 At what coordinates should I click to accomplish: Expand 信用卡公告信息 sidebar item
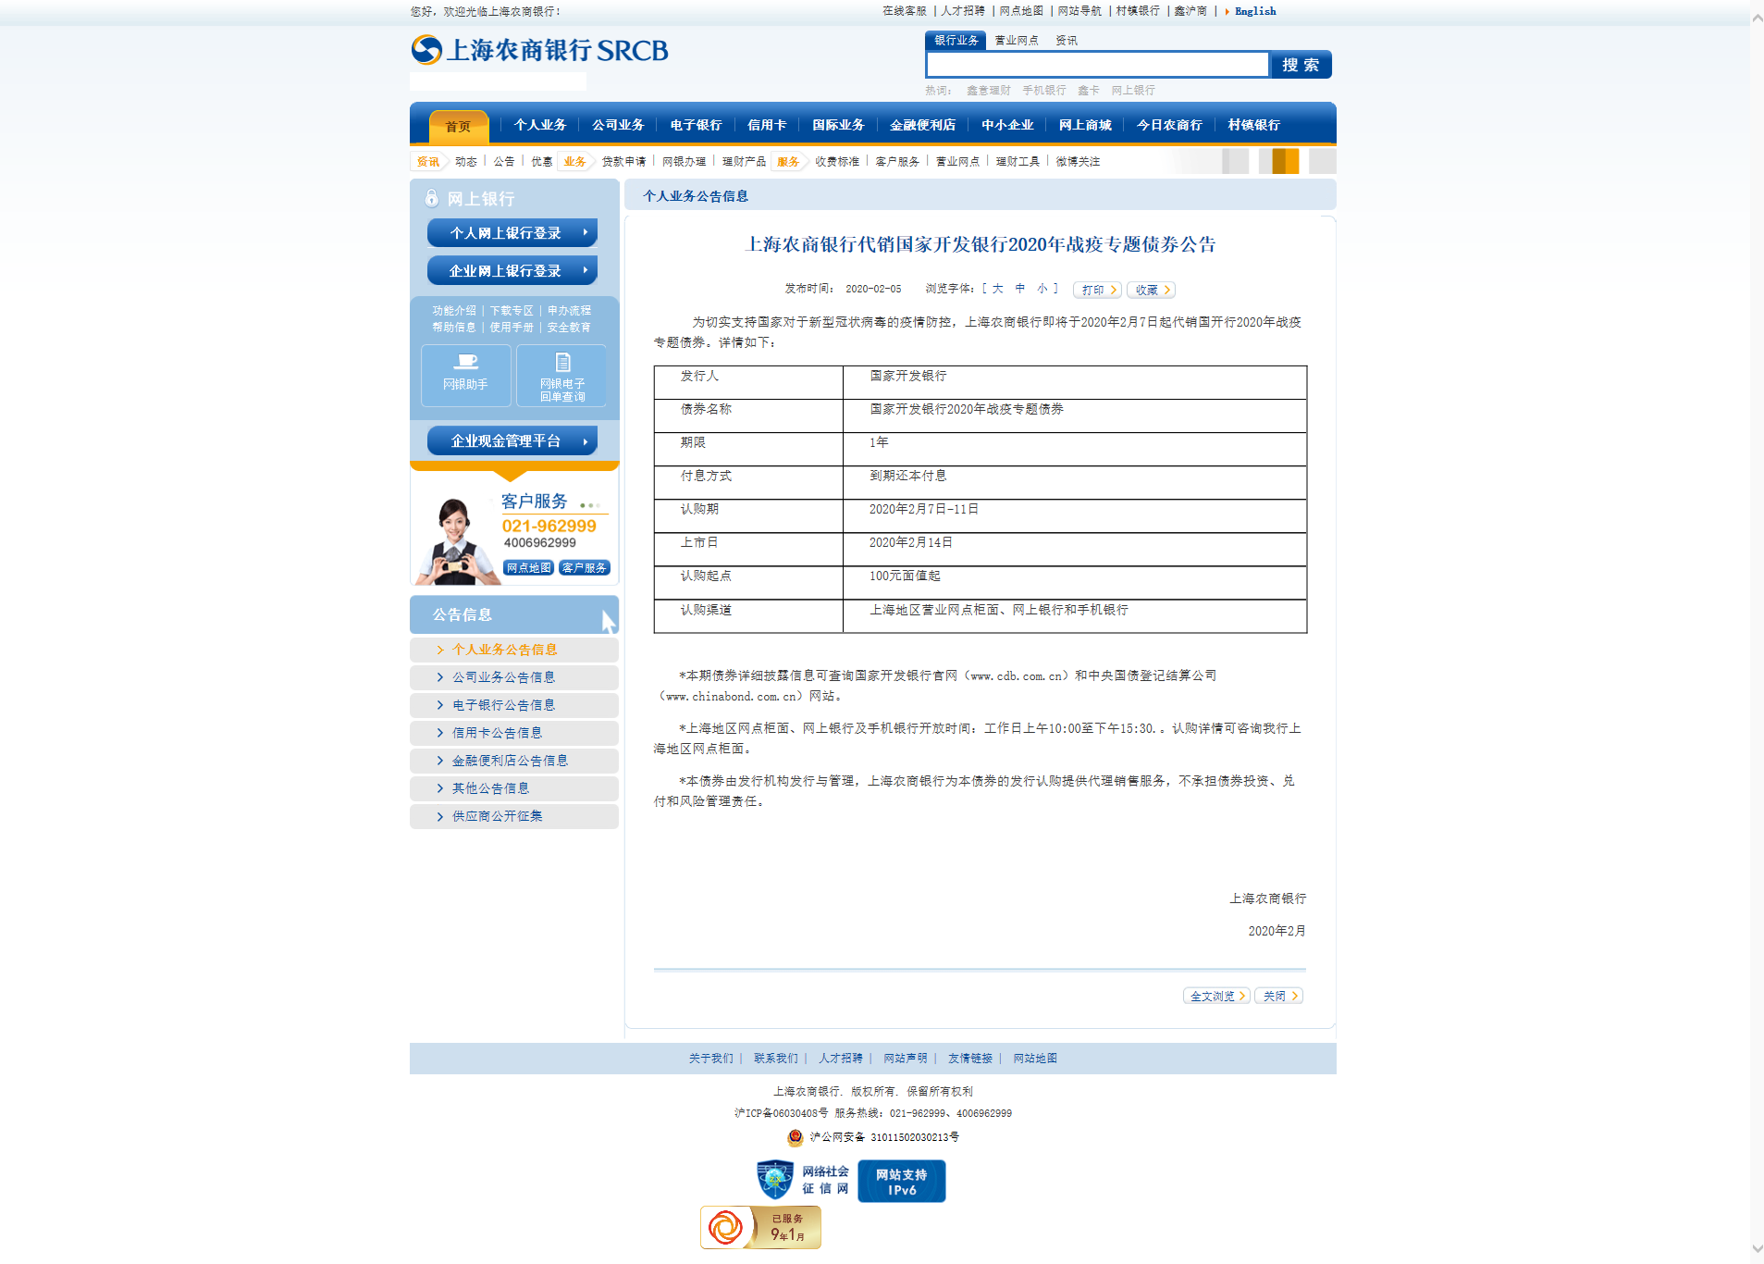point(514,733)
